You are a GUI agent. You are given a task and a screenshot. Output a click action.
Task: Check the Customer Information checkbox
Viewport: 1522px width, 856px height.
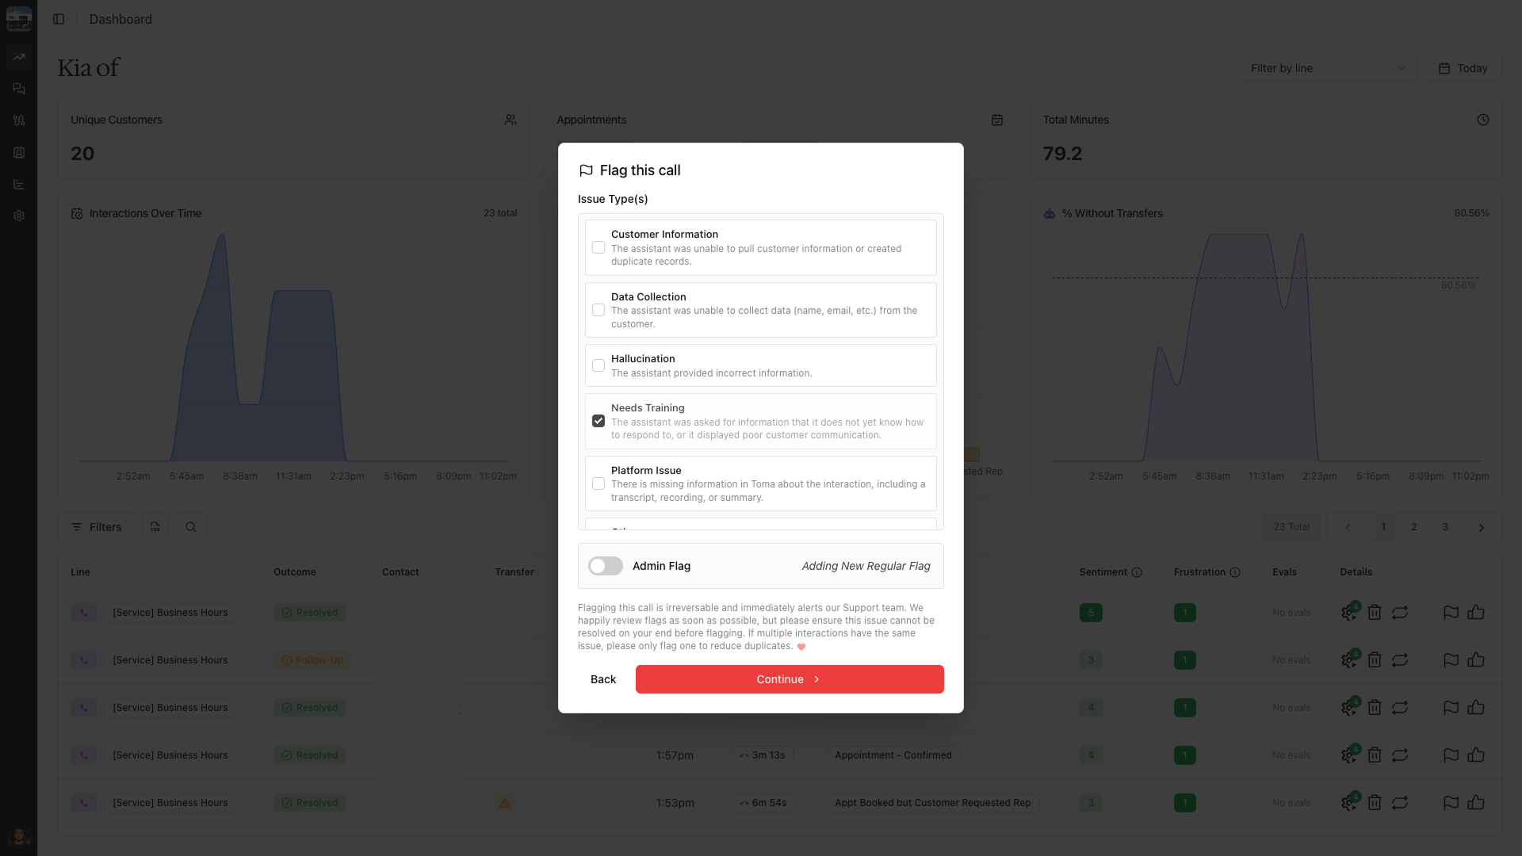tap(598, 247)
